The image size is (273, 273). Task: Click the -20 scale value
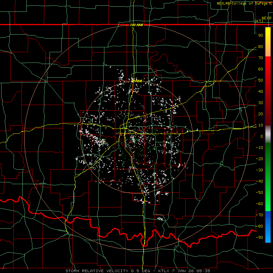tap(259, 159)
